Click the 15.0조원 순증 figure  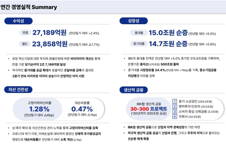point(168,33)
